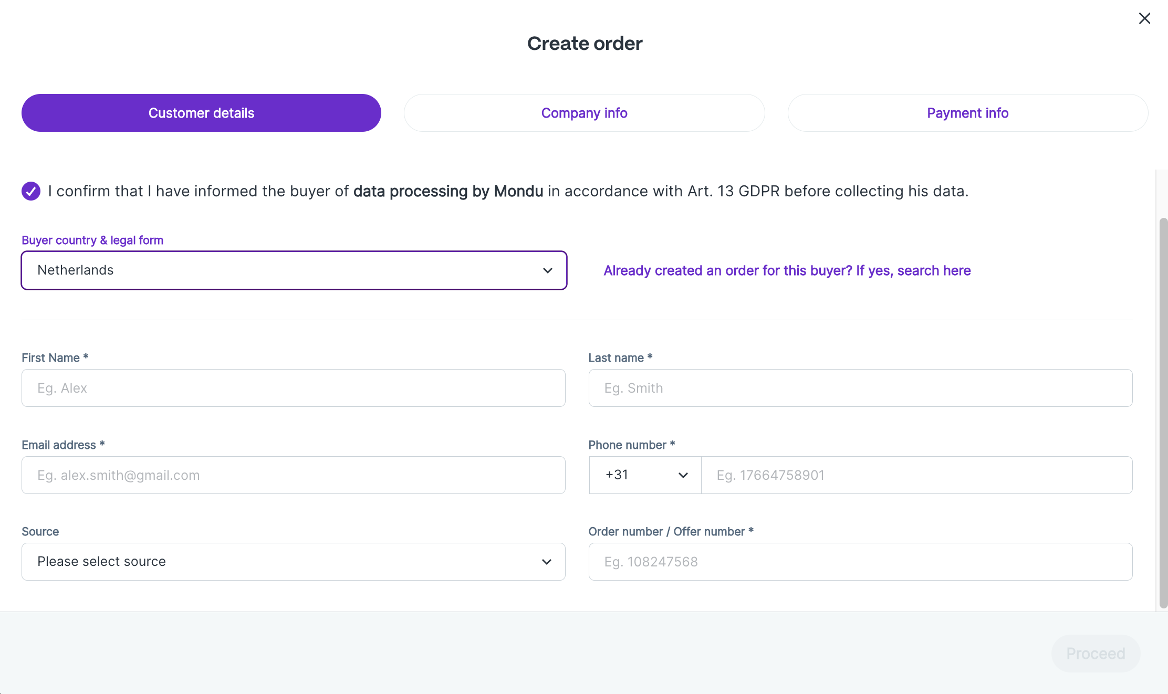Click the phone country code chevron arrow
This screenshot has width=1168, height=694.
[683, 475]
